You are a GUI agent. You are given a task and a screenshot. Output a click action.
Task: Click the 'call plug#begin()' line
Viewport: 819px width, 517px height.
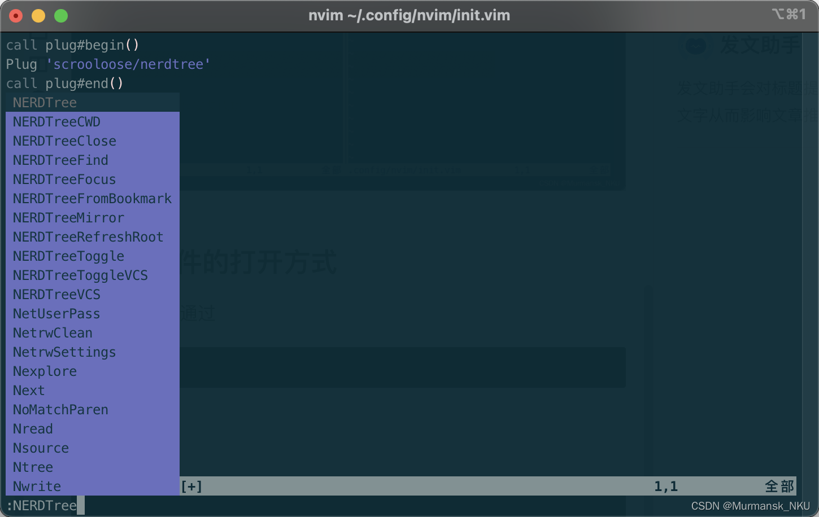pos(72,45)
